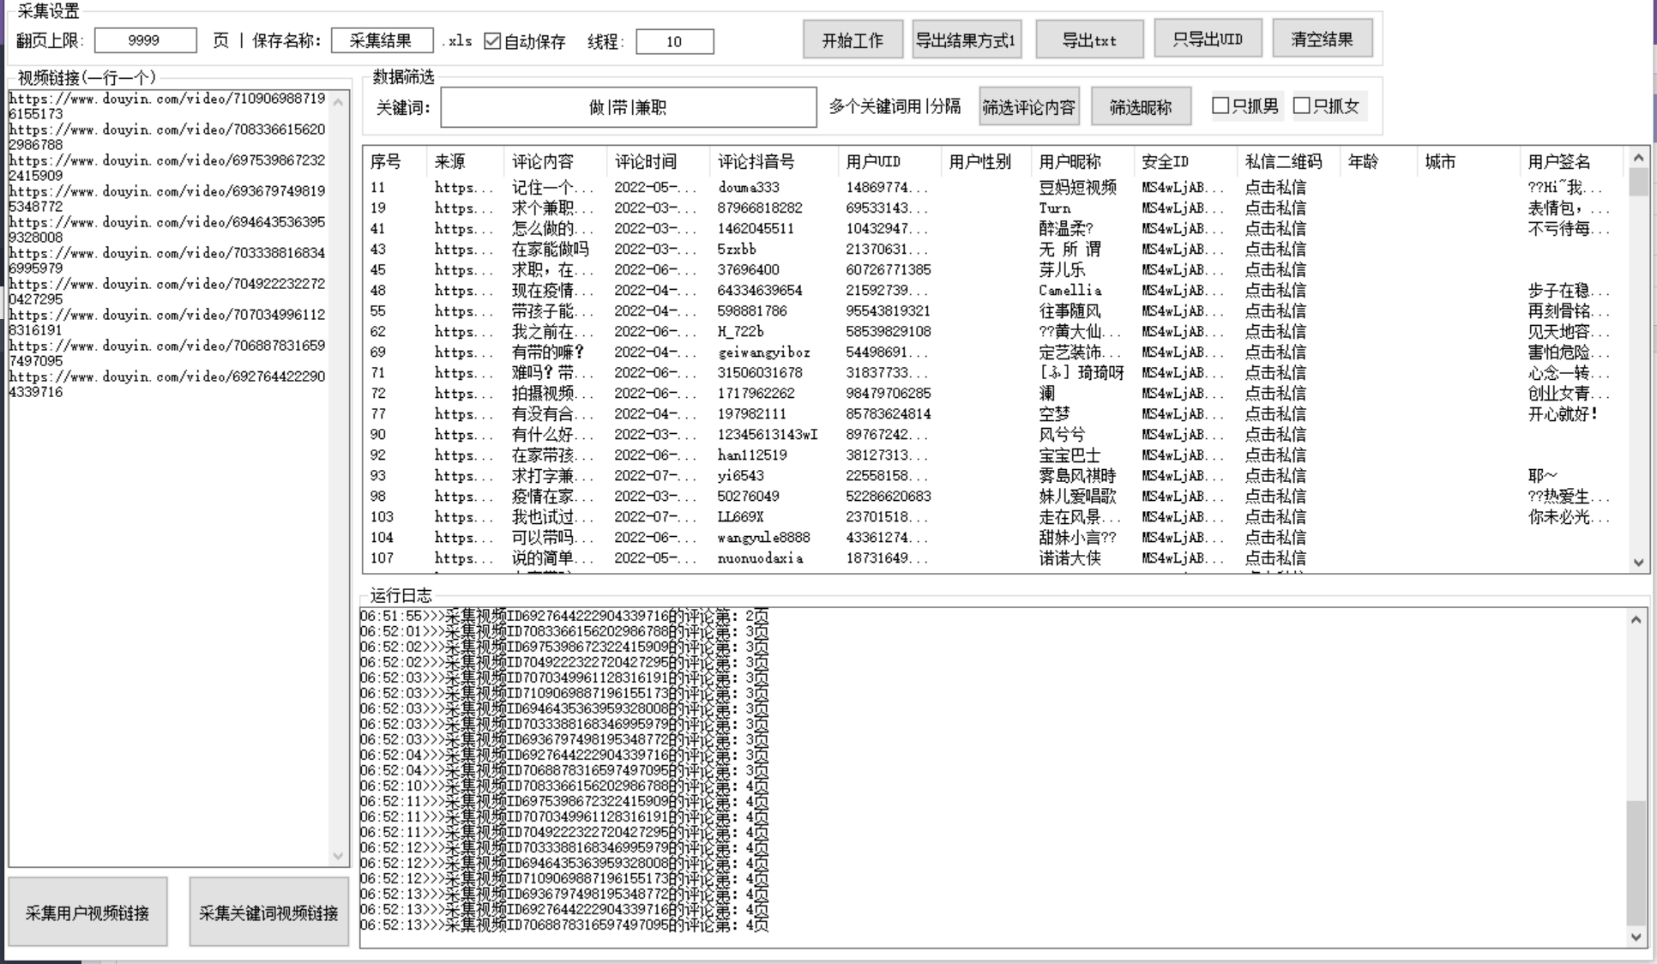This screenshot has width=1657, height=964.
Task: Click 采集关键词视频链接 to collect keyword video links
Action: point(268,913)
